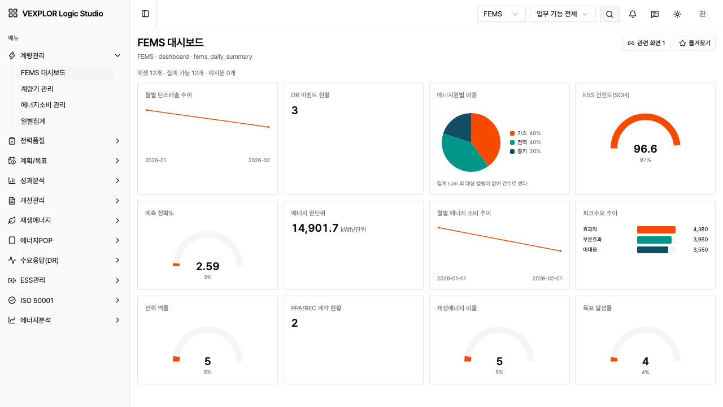Click the 효과적 bar in 피크수요 추이

656,230
